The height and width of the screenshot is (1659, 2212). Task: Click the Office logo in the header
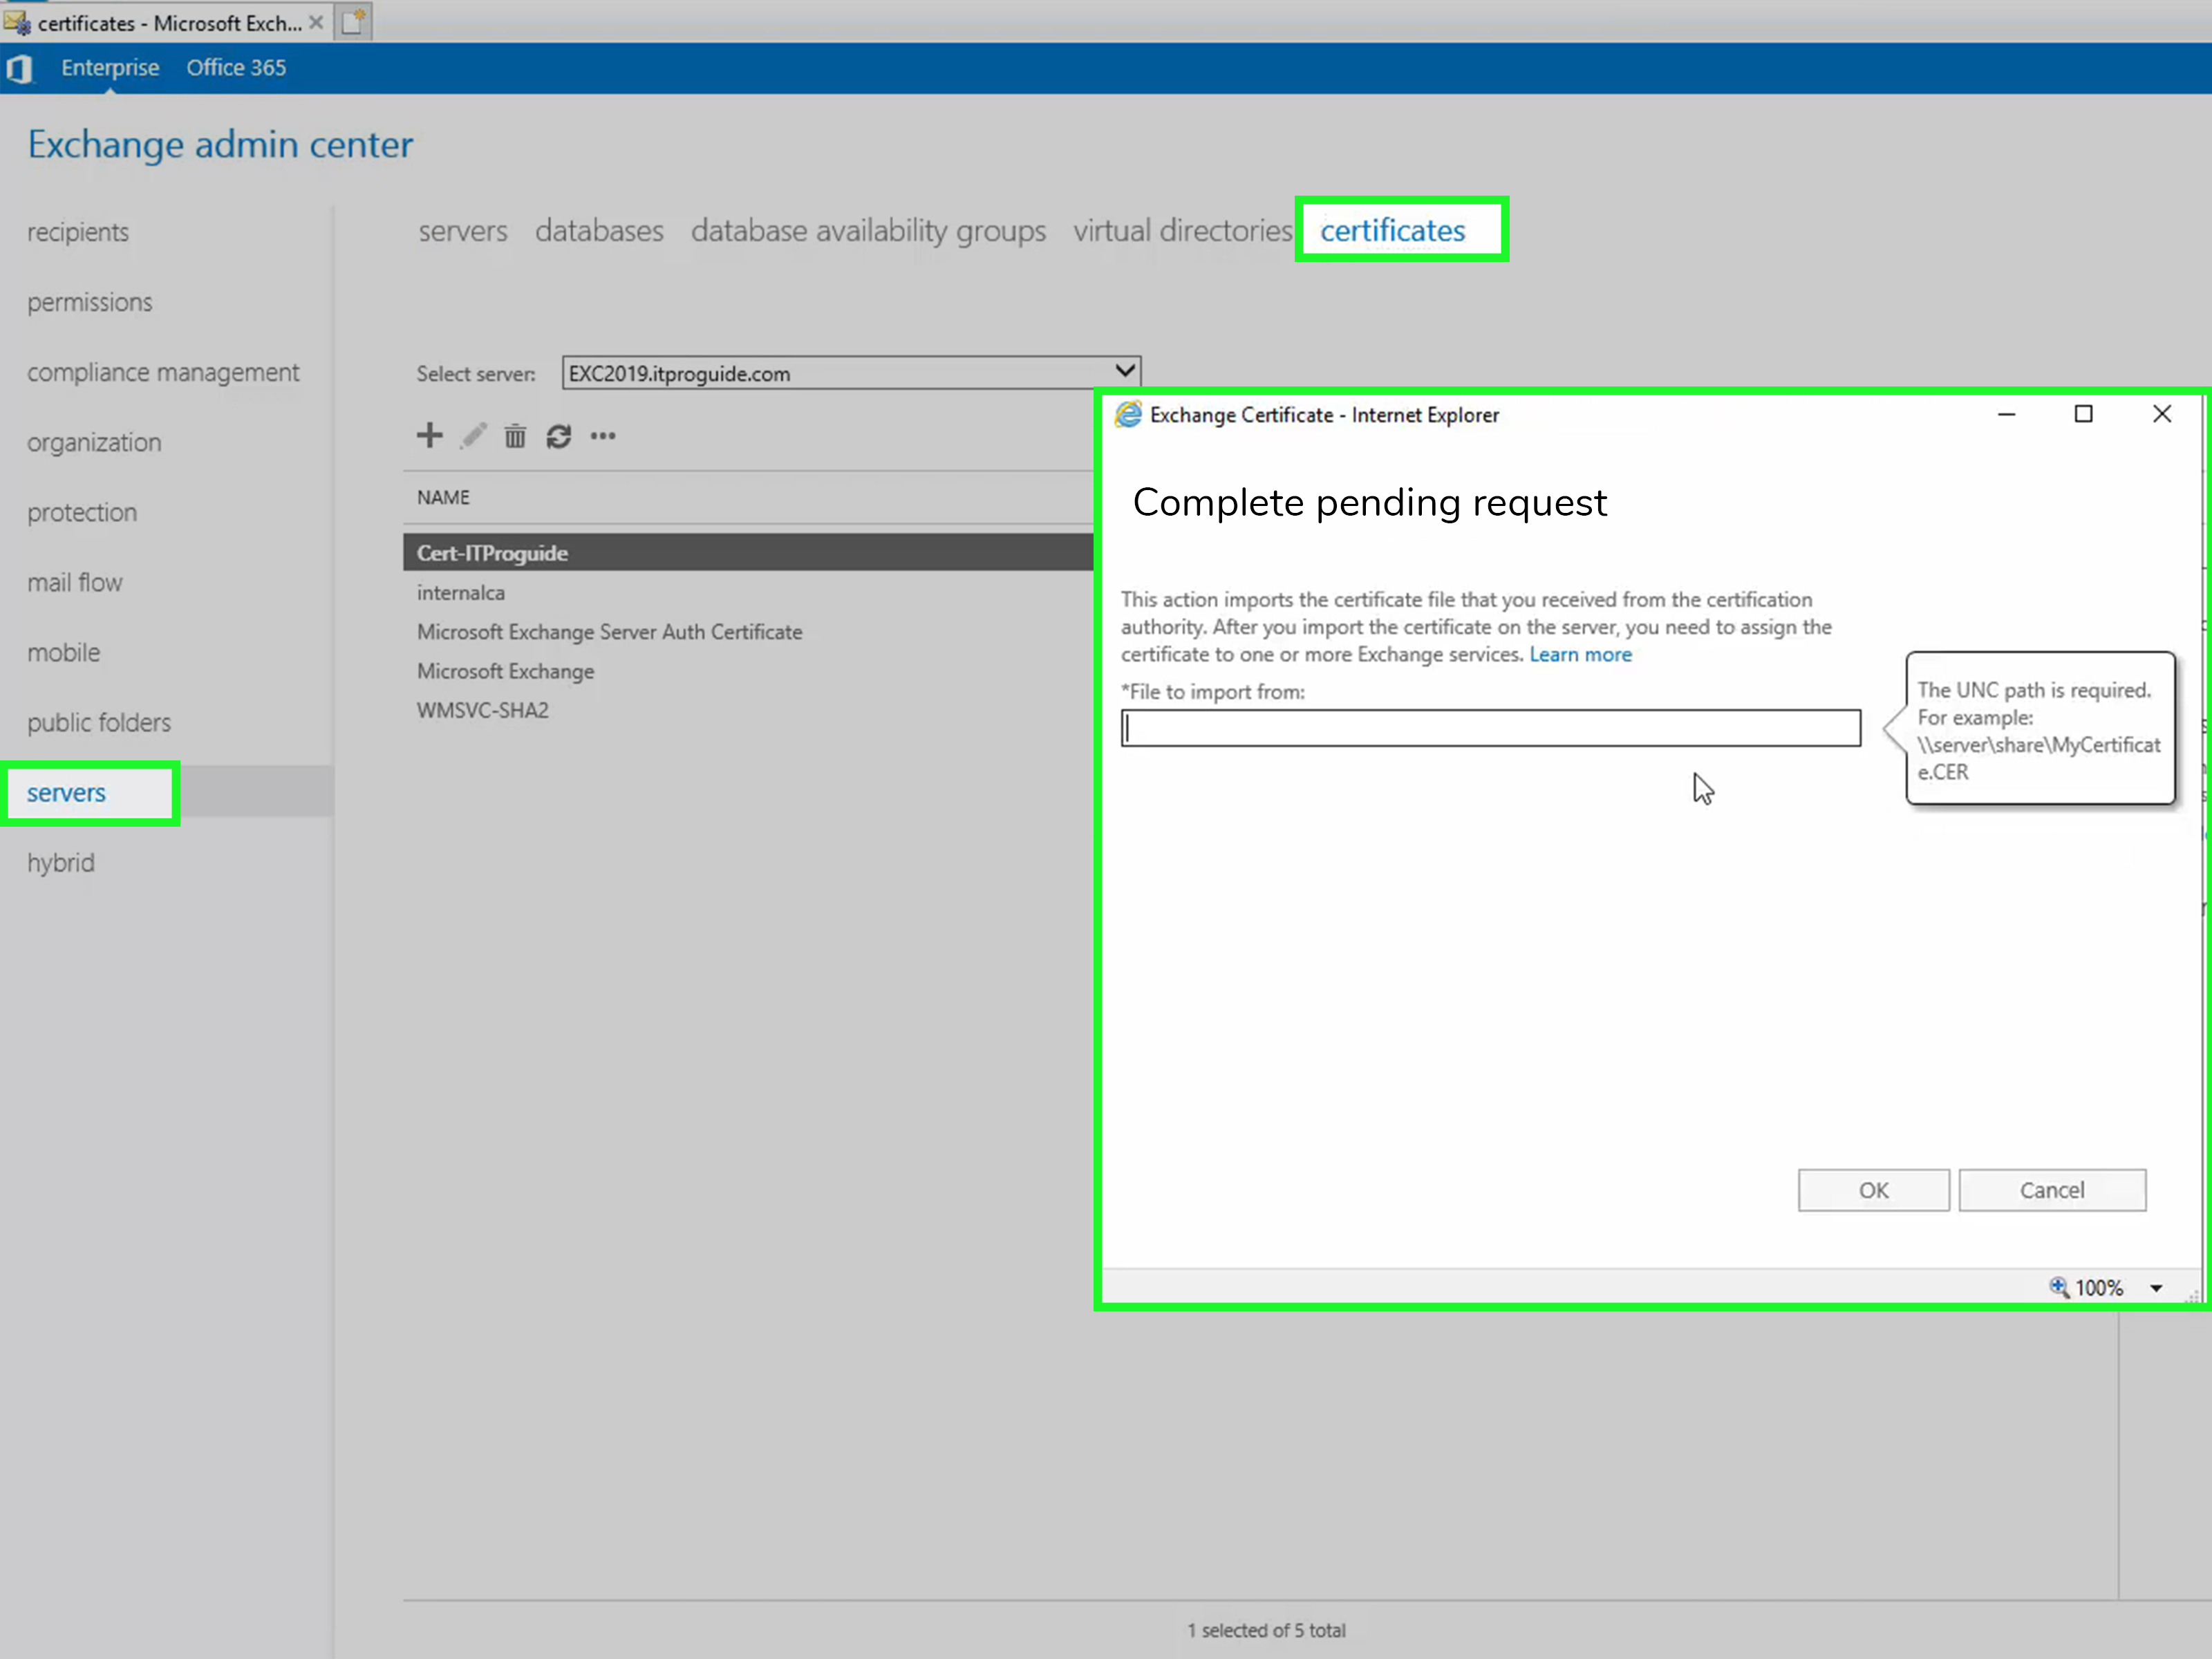tap(19, 68)
